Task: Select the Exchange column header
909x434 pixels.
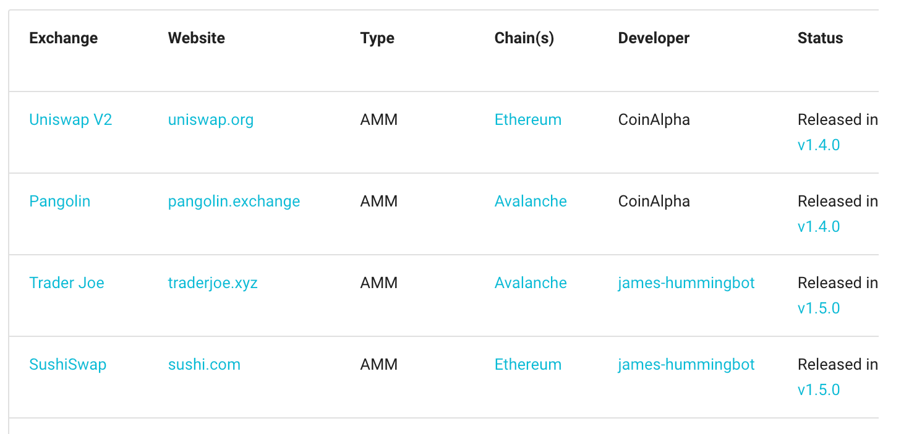Action: click(x=64, y=38)
